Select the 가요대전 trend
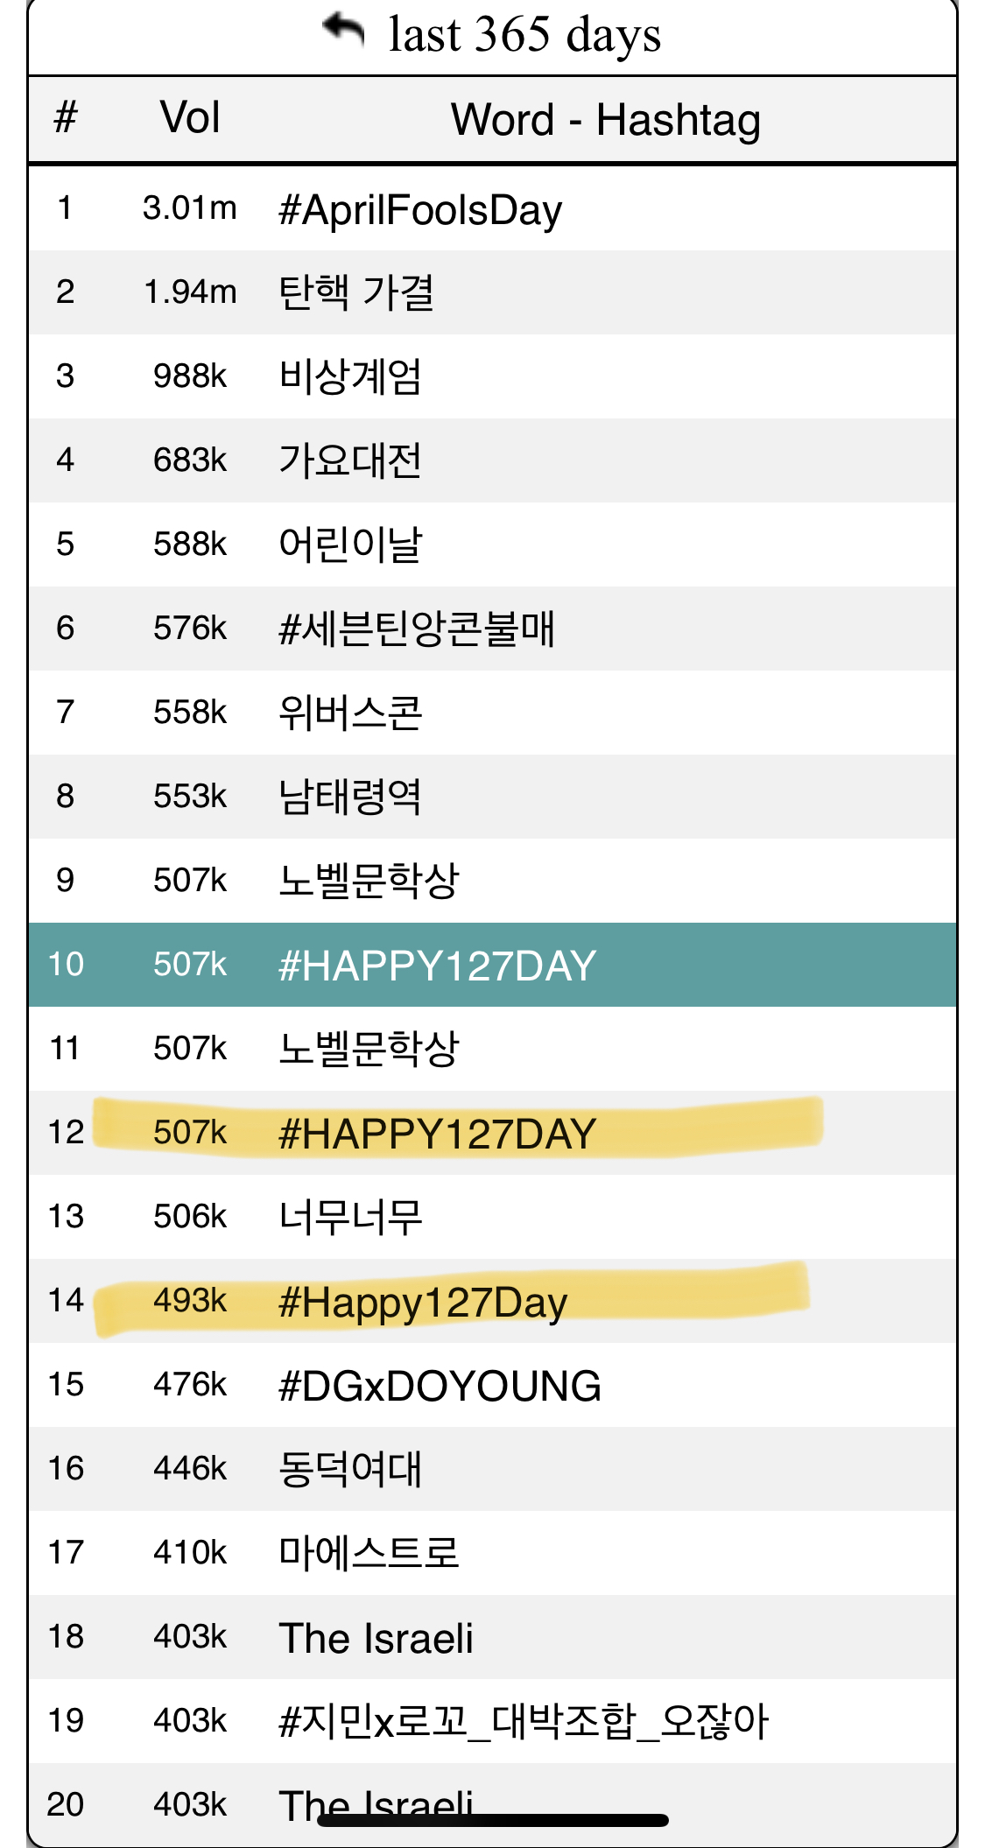 click(492, 460)
